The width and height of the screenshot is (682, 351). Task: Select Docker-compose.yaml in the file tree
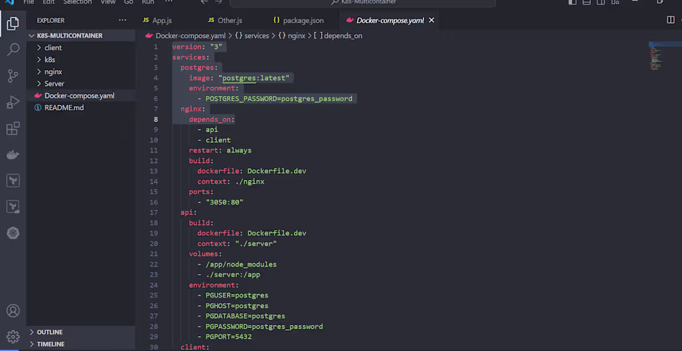(x=81, y=96)
